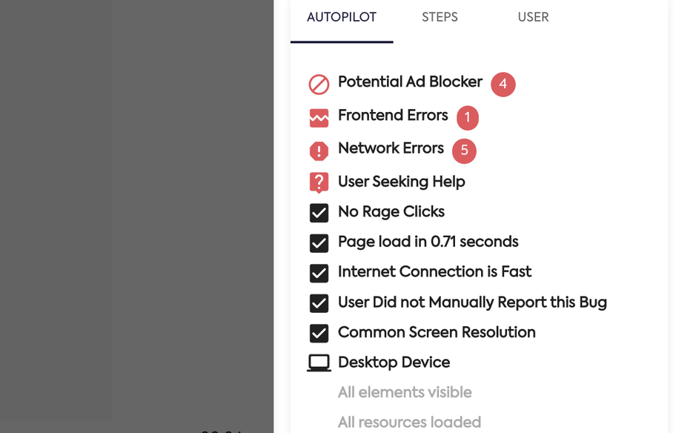
Task: Open the Potential Ad Blocker details
Action: 410,82
